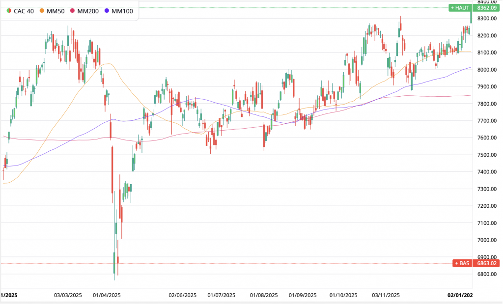Image resolution: width=503 pixels, height=304 pixels.
Task: Select the 01/10/2025 time axis label
Action: tap(343, 296)
